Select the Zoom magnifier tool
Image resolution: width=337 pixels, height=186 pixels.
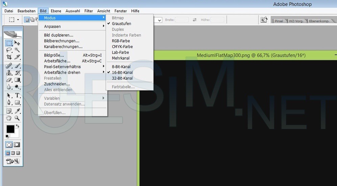(17, 118)
